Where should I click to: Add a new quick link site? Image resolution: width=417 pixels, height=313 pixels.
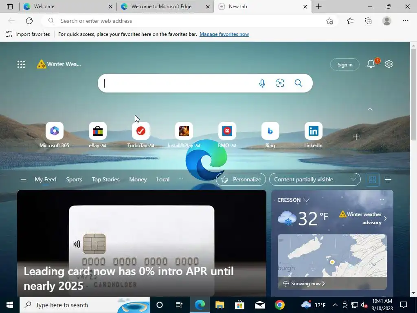click(356, 137)
